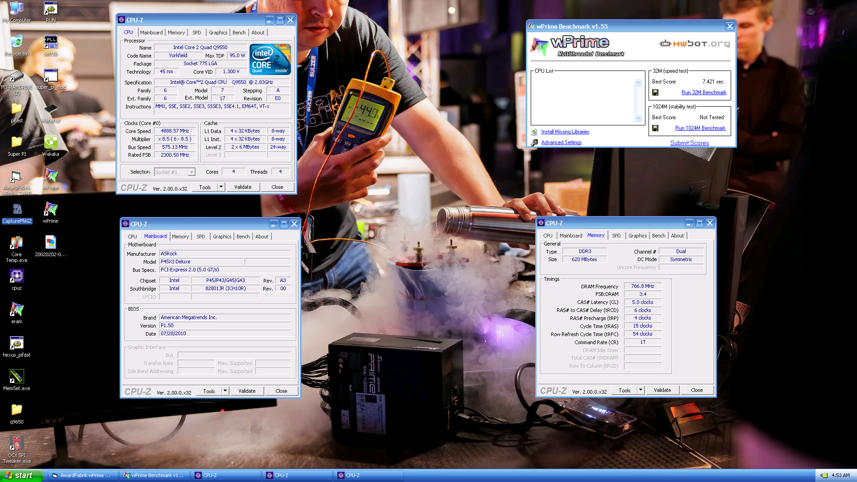This screenshot has width=857, height=482.
Task: Click the Install Missing Libraries link
Action: pos(565,132)
